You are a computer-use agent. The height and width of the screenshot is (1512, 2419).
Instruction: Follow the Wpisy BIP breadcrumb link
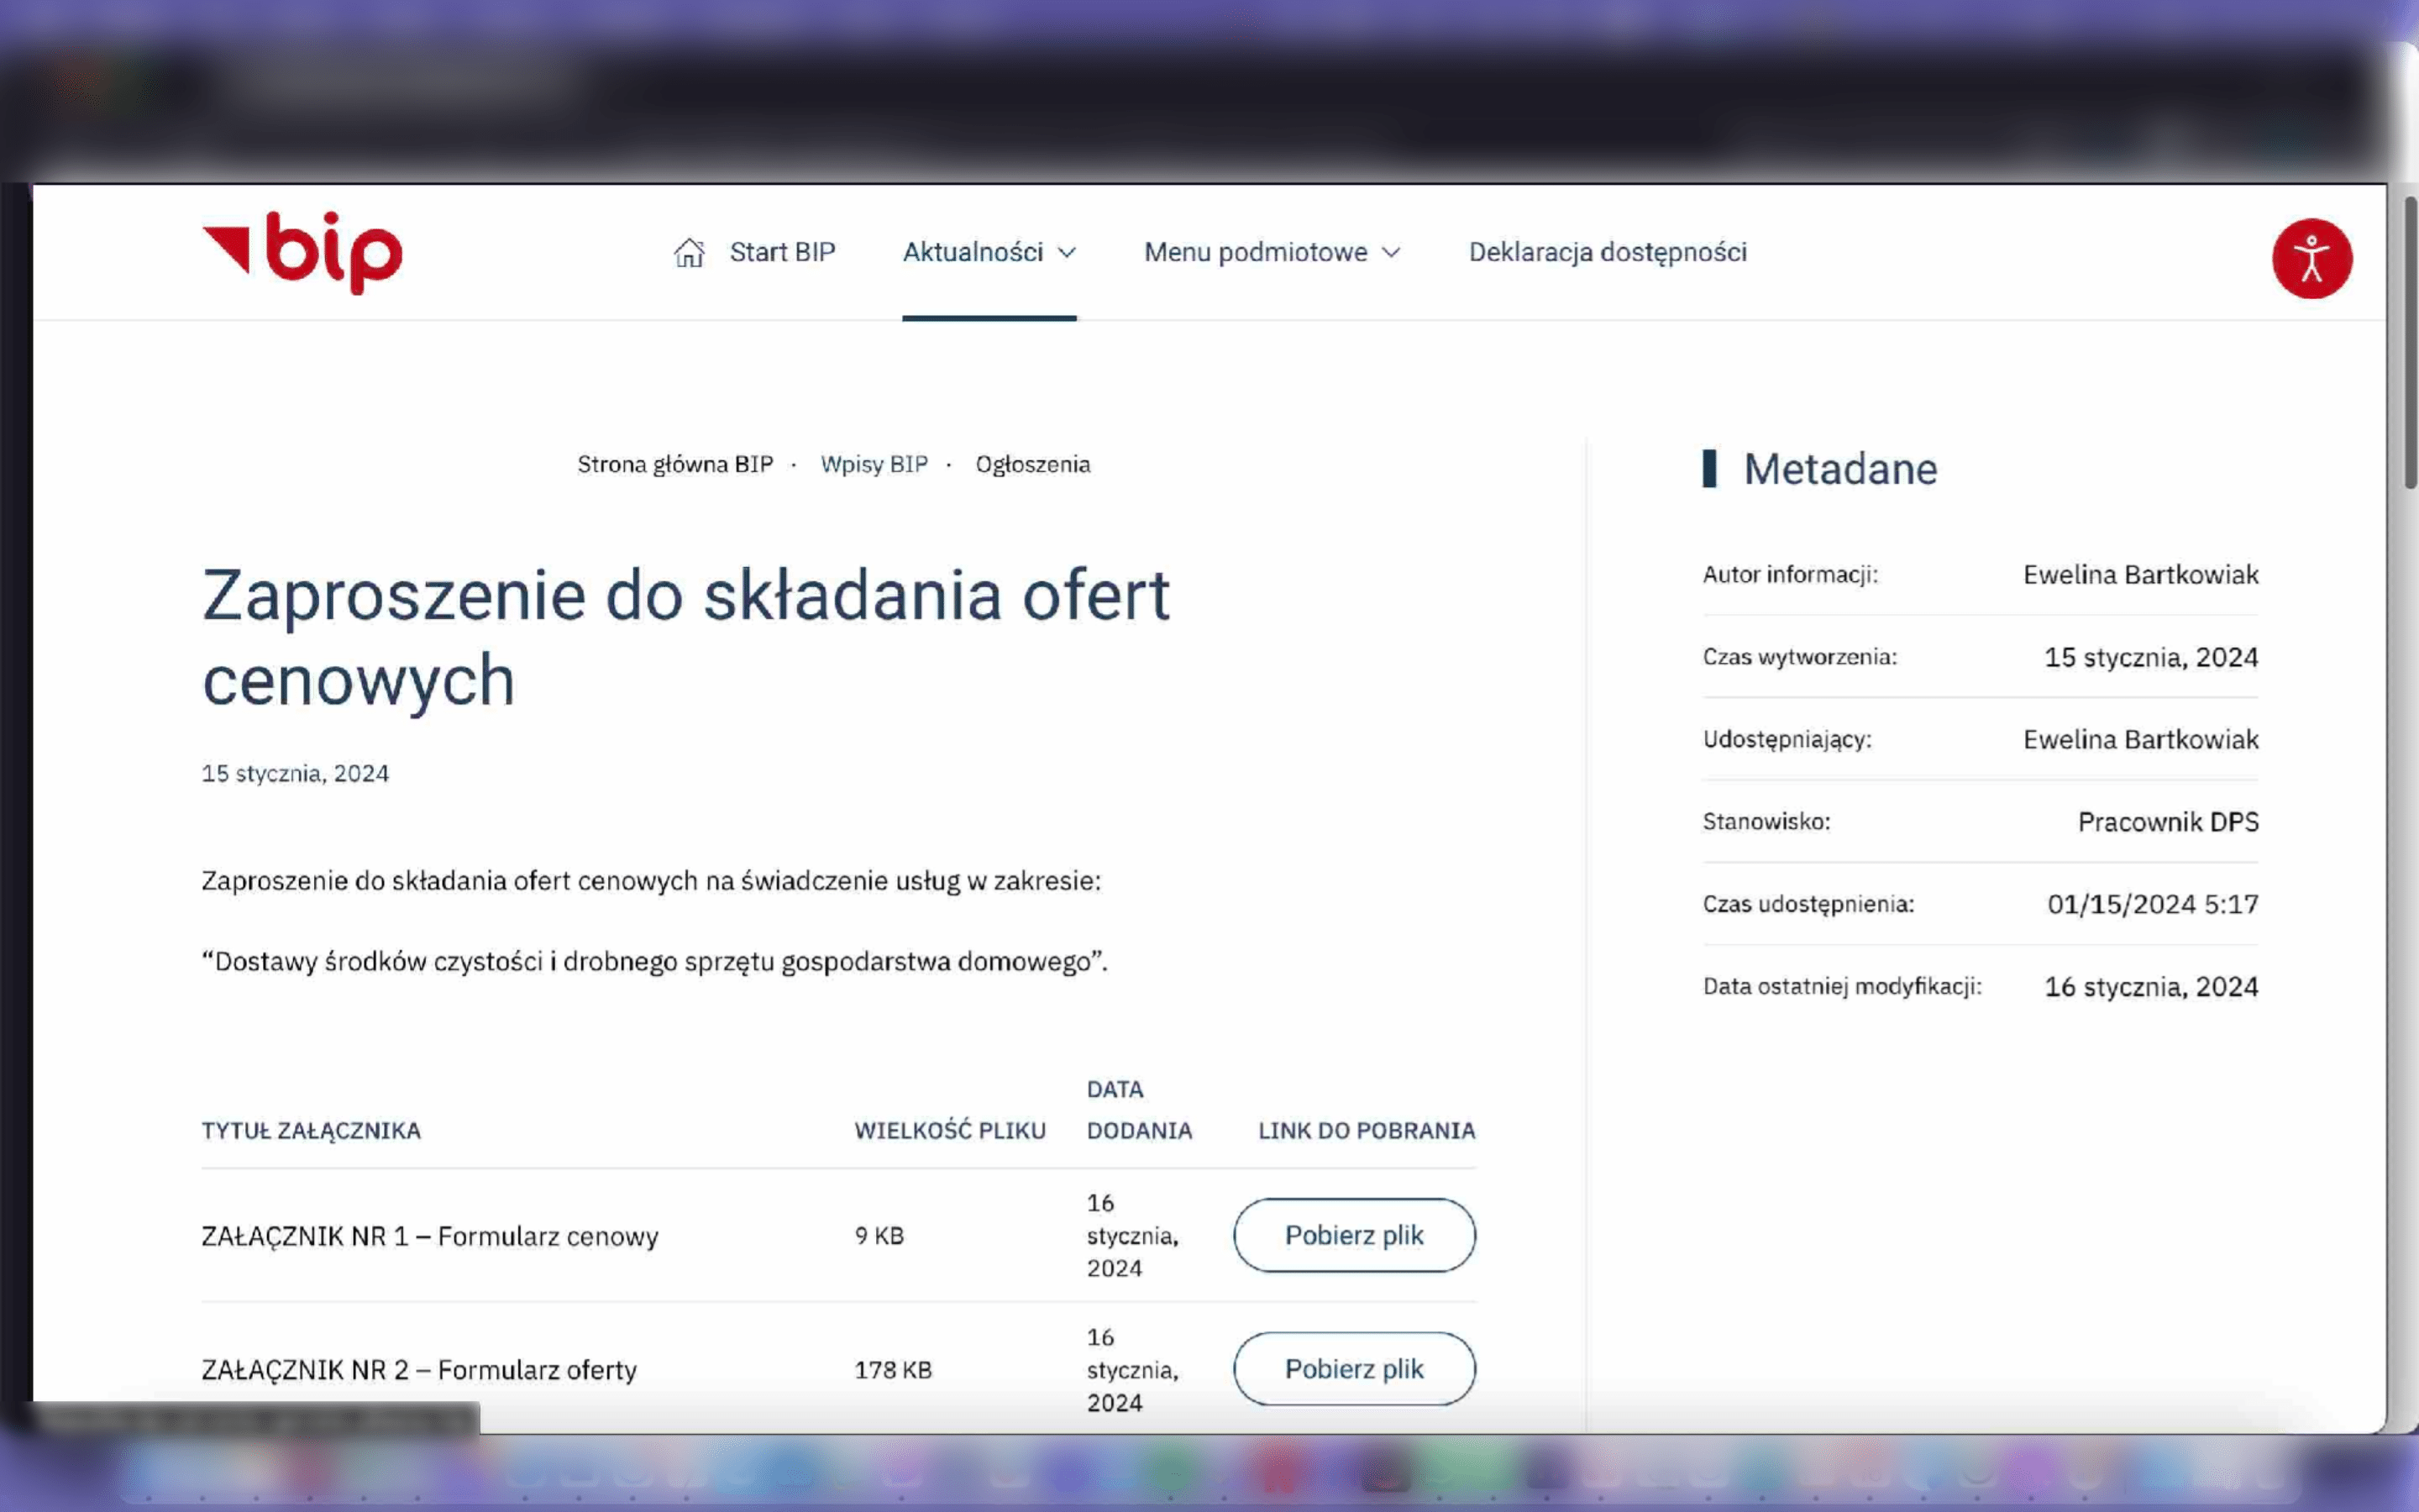point(874,464)
